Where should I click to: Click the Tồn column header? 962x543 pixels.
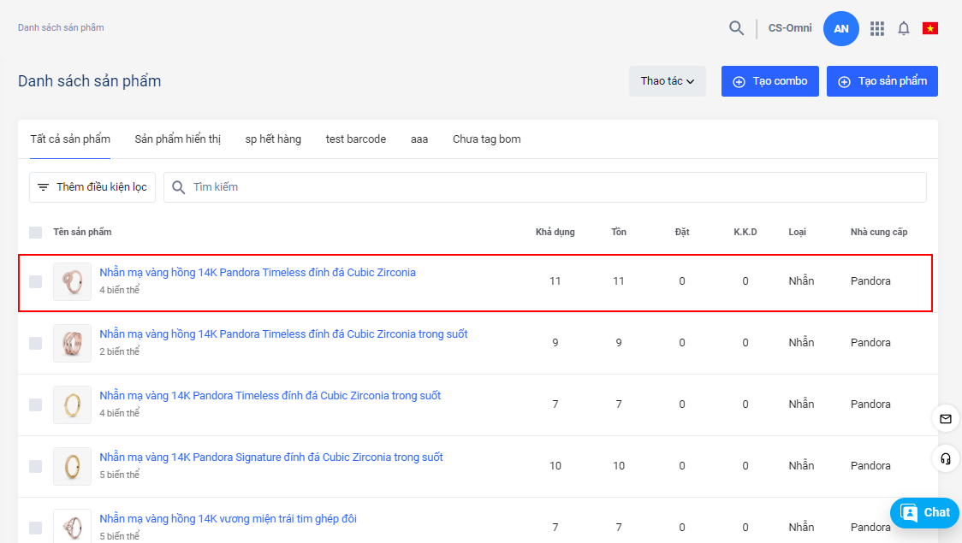(x=619, y=232)
